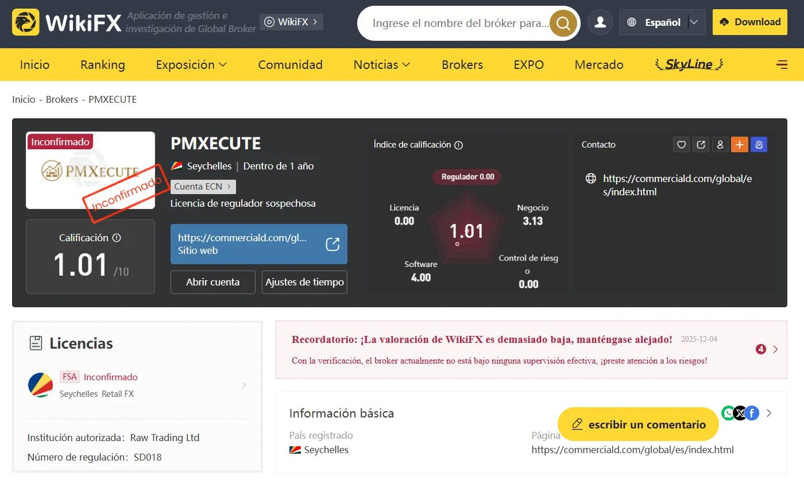The image size is (804, 487).
Task: Click the info icon next to Calificación
Action: click(x=117, y=238)
